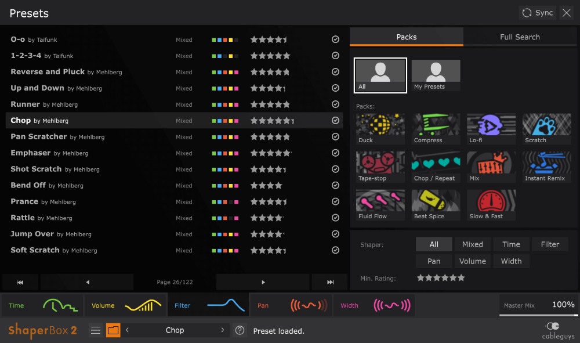The image size is (580, 343).
Task: Select the My Presets profile
Action: point(436,75)
